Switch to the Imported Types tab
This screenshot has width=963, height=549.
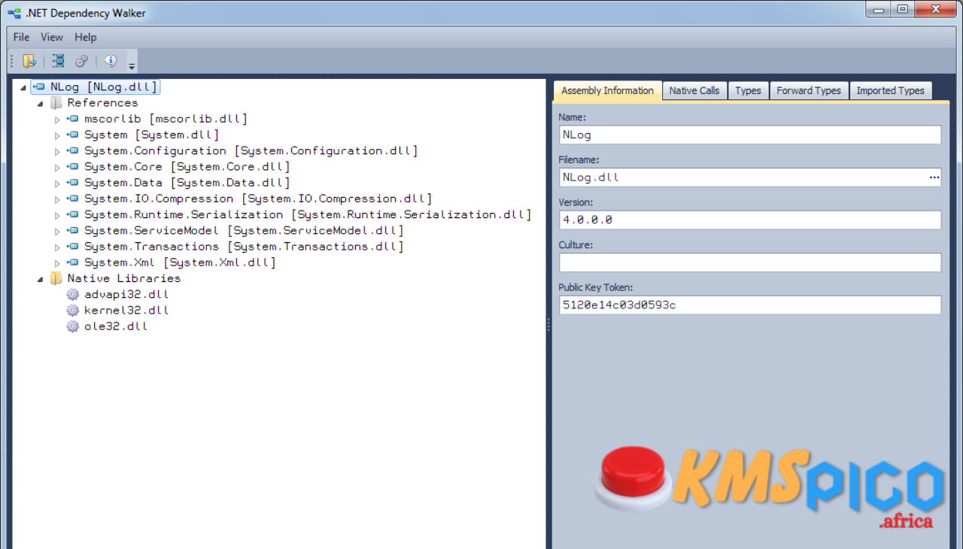[890, 90]
